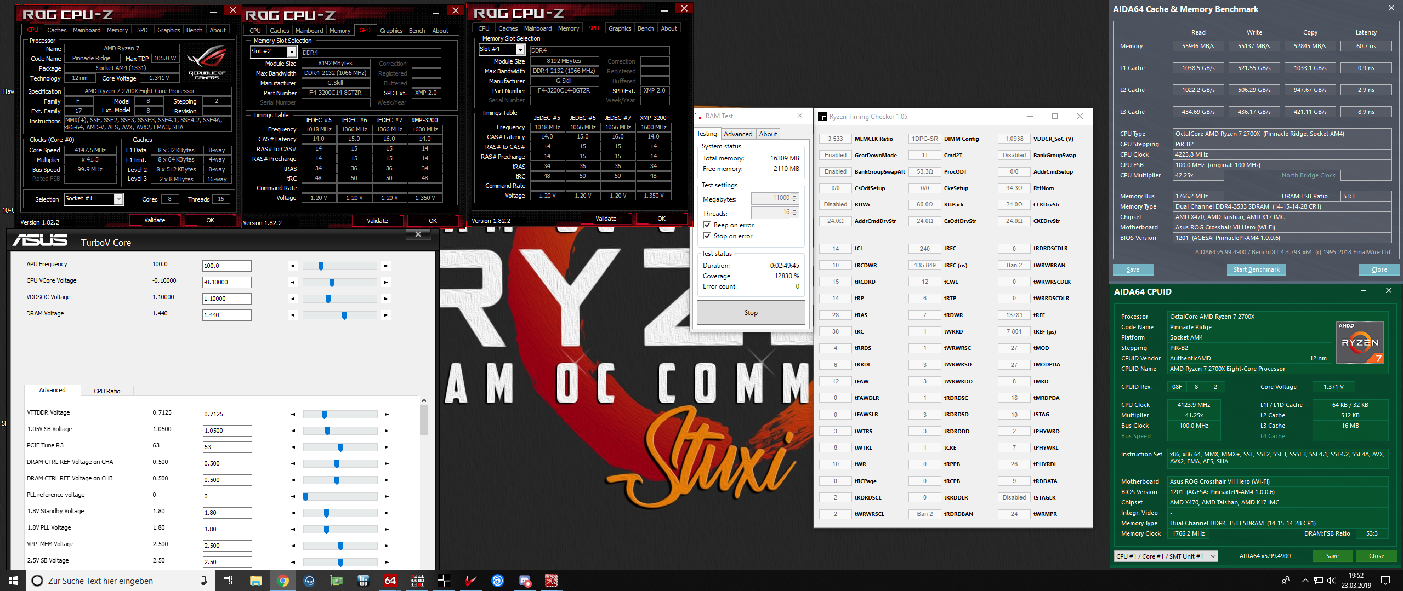Switch to the Bench tab in the first CPU-Z window
The image size is (1403, 591).
[x=195, y=30]
